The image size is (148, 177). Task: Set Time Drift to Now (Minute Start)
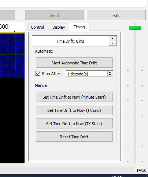click(x=74, y=97)
